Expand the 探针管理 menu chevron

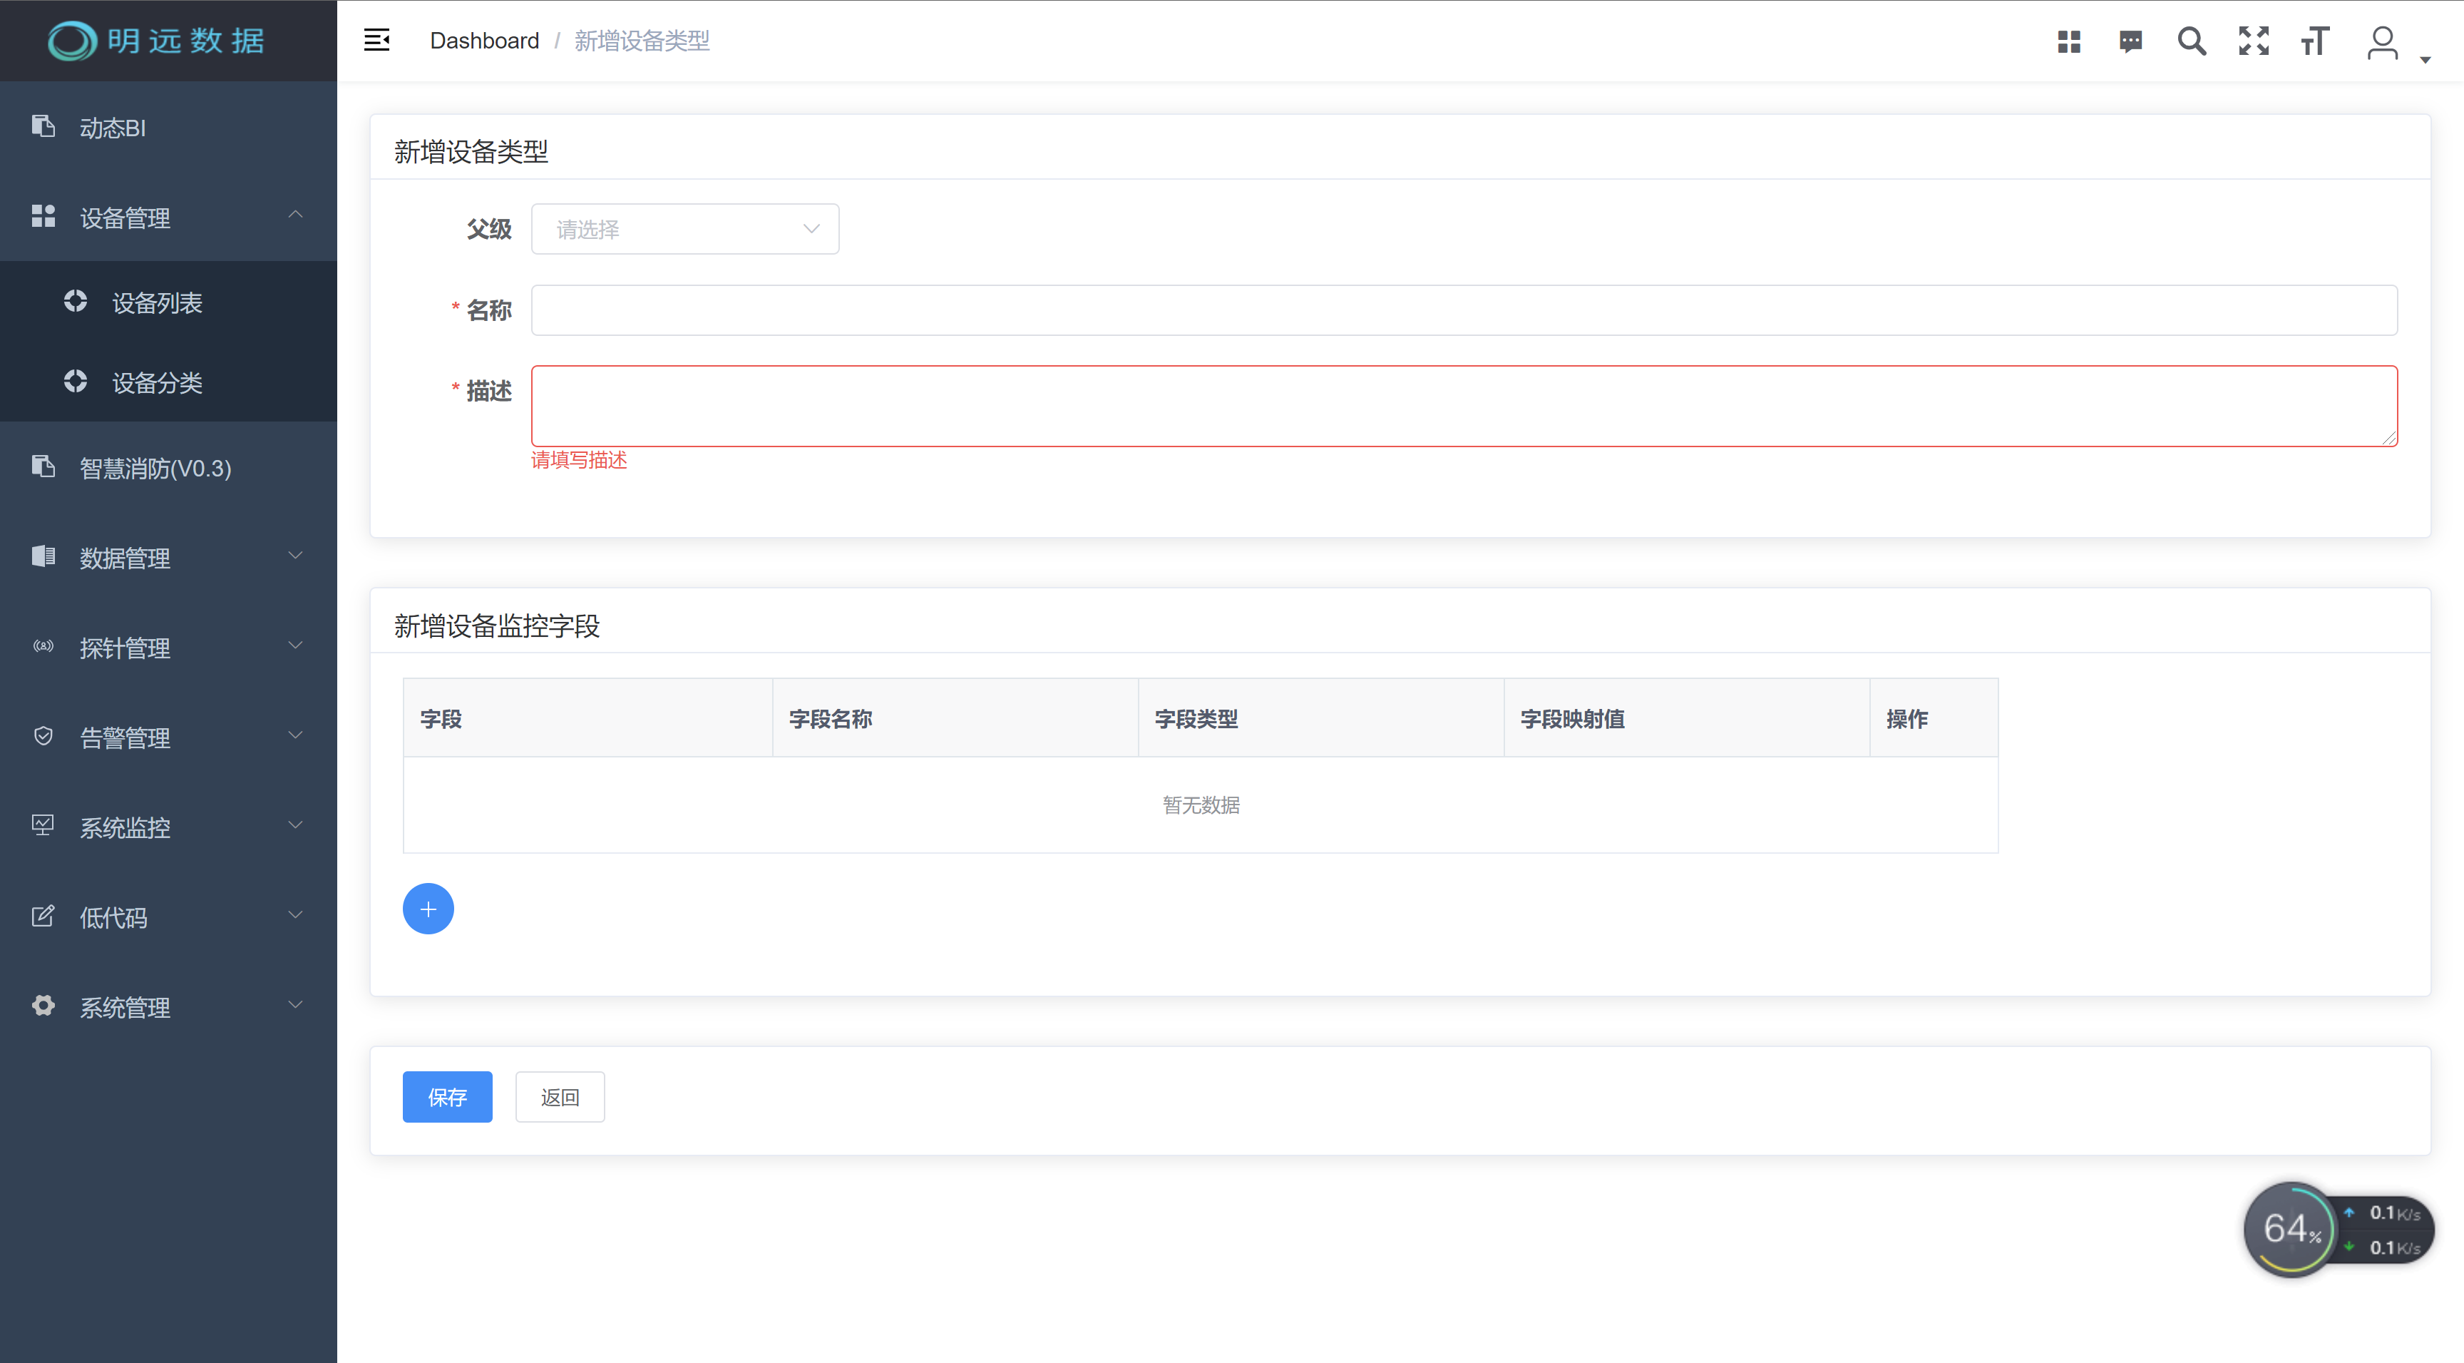[296, 645]
